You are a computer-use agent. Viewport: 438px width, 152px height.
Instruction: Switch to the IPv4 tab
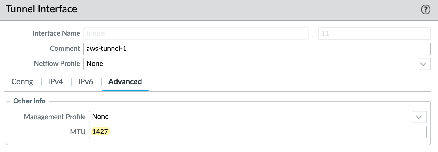pyautogui.click(x=55, y=82)
